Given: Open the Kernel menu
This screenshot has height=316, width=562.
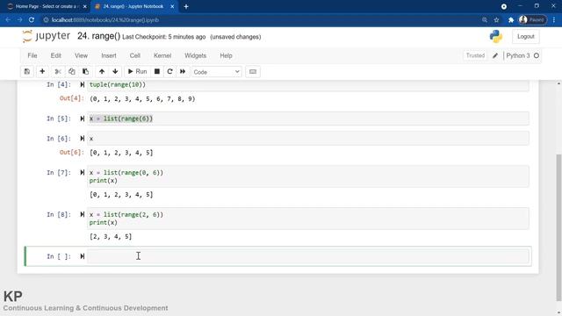Looking at the screenshot, I should 162,55.
